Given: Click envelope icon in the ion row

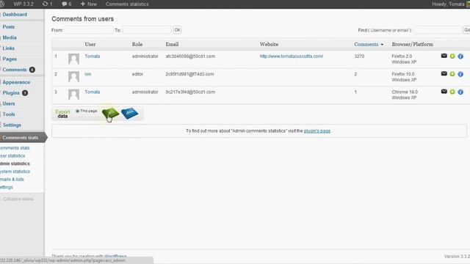Looking at the screenshot, I should coord(444,73).
